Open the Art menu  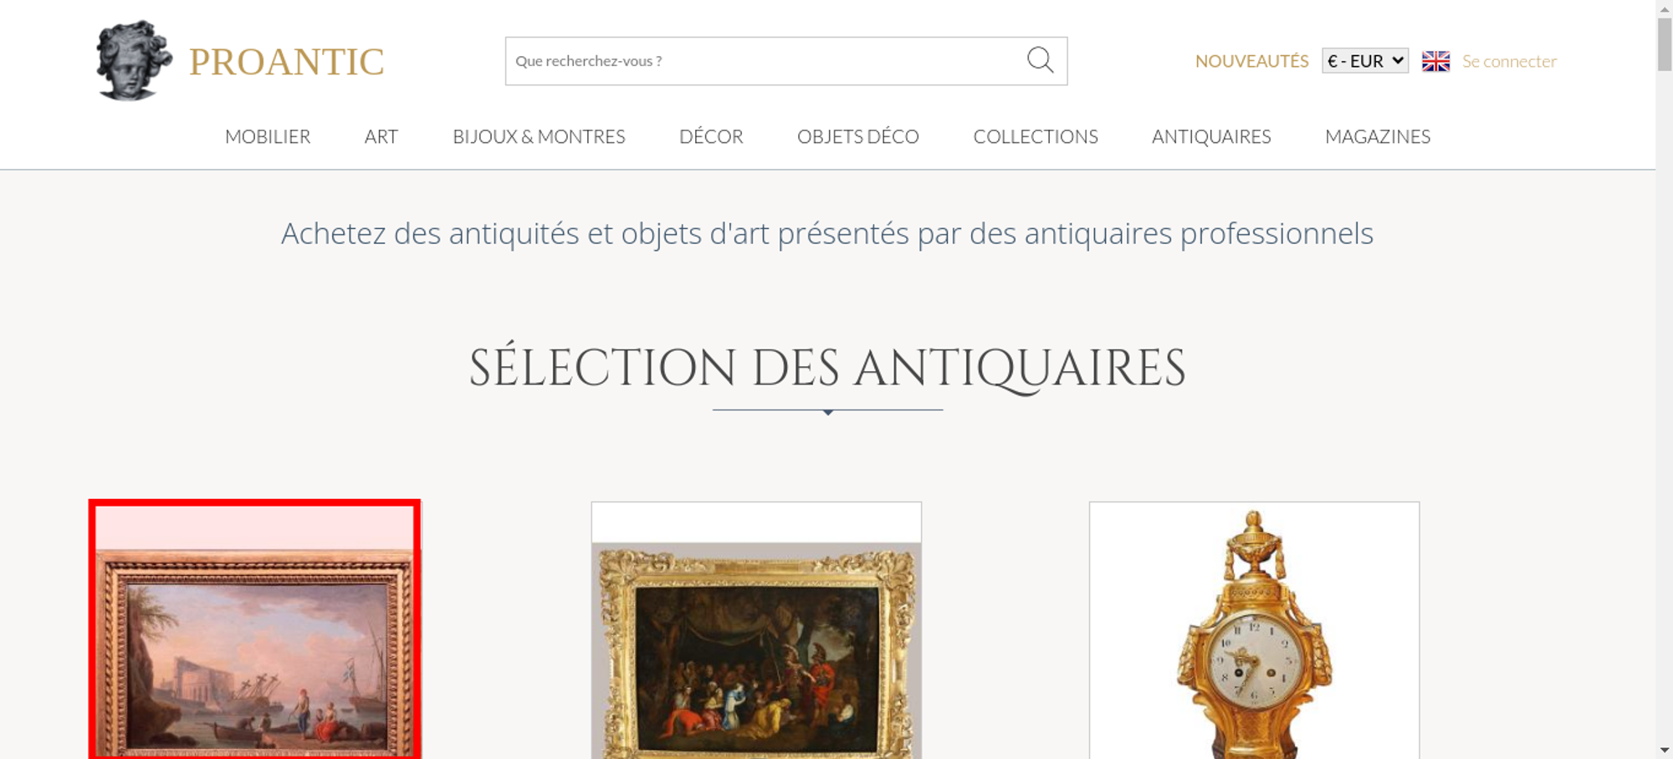coord(381,136)
